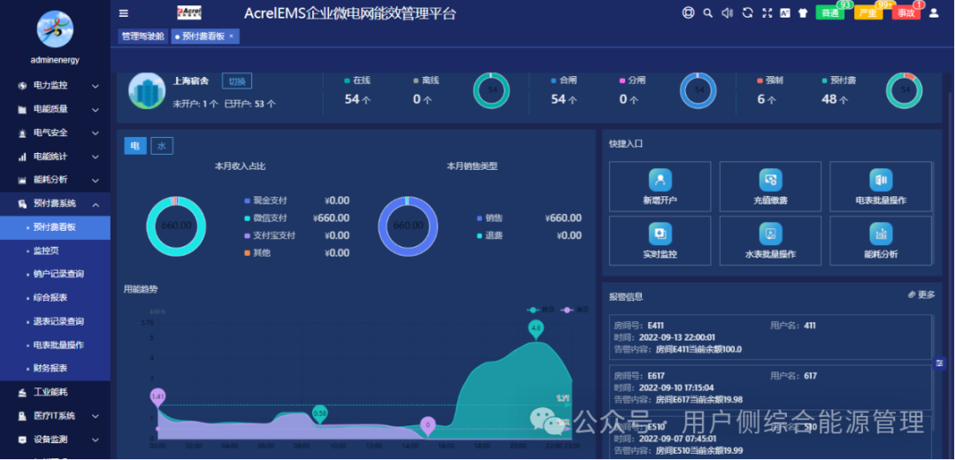Open 新增开户 quick entry icon
This screenshot has width=955, height=460.
point(661,180)
